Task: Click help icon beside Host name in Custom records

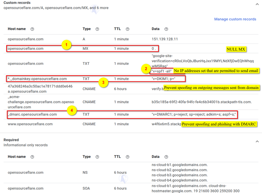Action: (x=32, y=29)
